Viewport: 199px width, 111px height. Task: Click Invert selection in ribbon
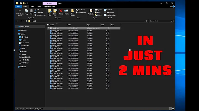pos(110,15)
